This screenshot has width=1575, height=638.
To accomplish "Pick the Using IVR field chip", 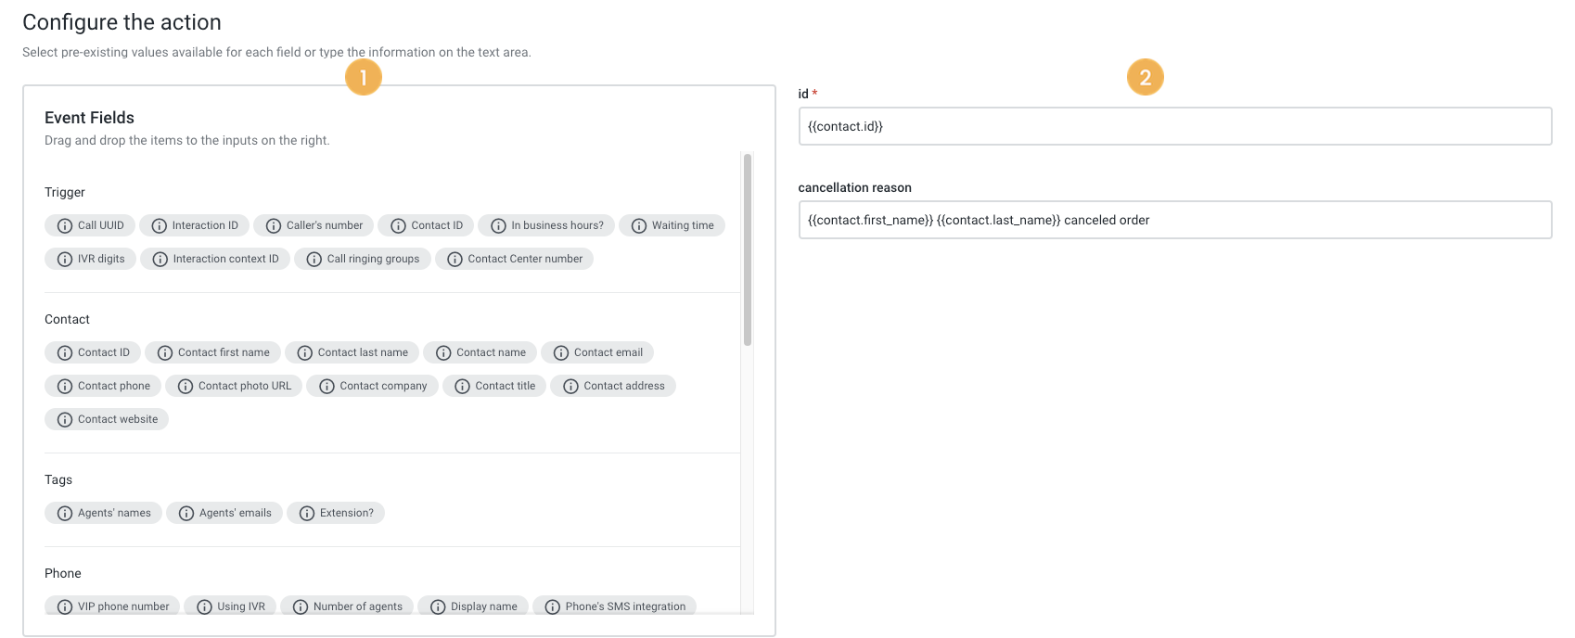I will [230, 606].
